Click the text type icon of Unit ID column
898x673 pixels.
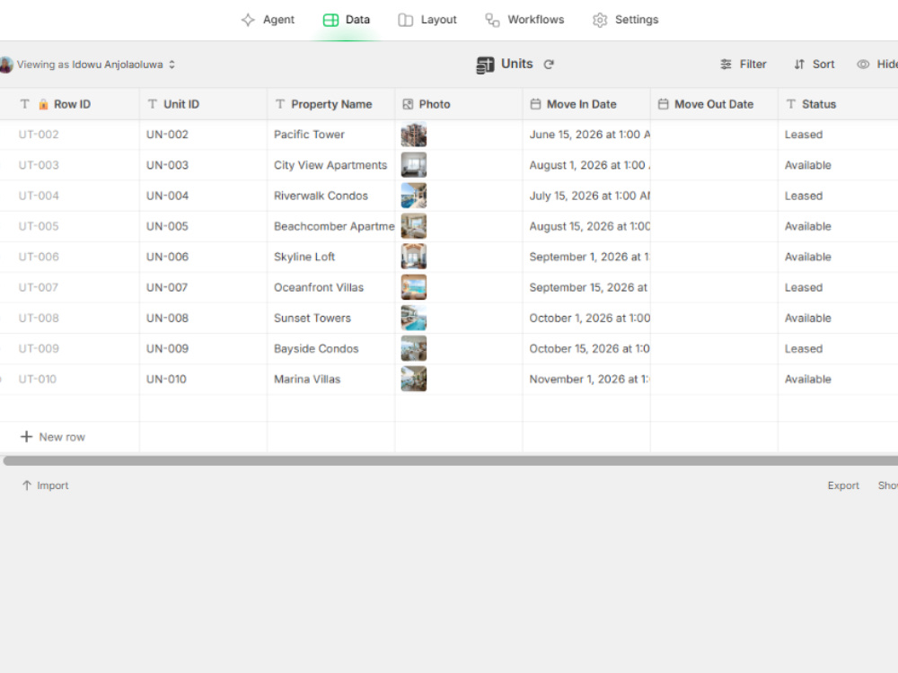[153, 104]
